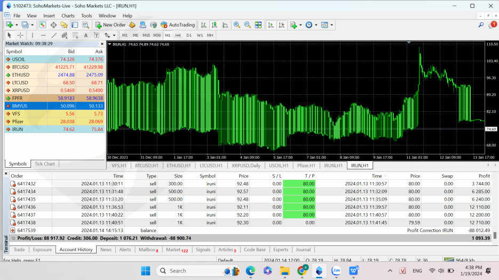This screenshot has width=499, height=280.
Task: Tile chart windows with the toolbar icon
Action: click(x=258, y=25)
